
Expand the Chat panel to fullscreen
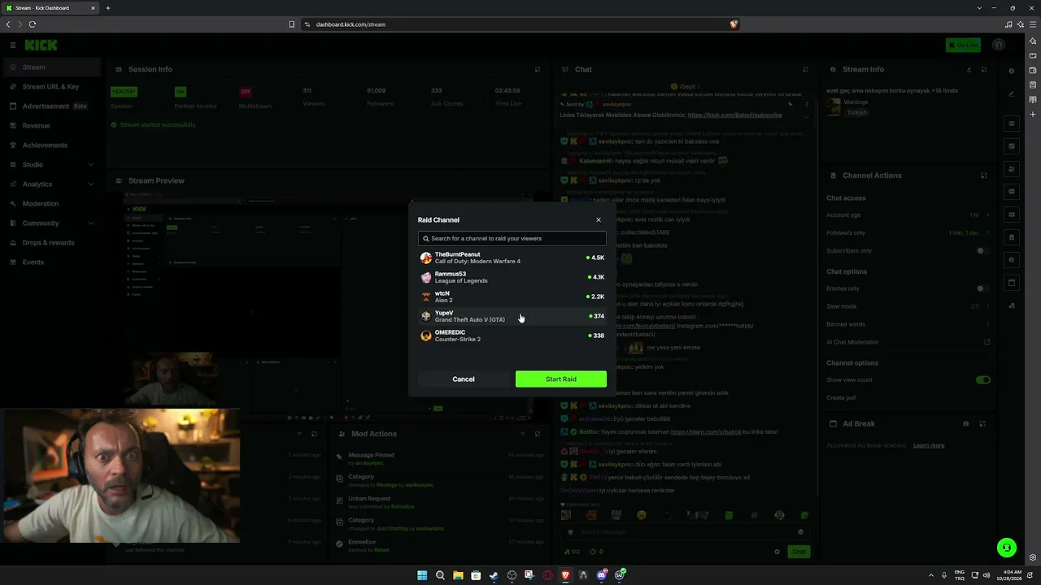coord(806,70)
